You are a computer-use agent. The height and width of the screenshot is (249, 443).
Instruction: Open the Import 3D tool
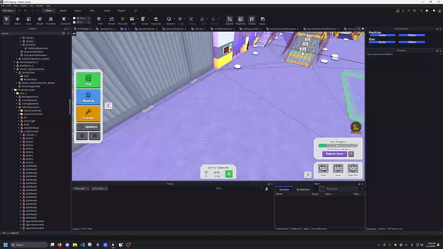(x=155, y=19)
